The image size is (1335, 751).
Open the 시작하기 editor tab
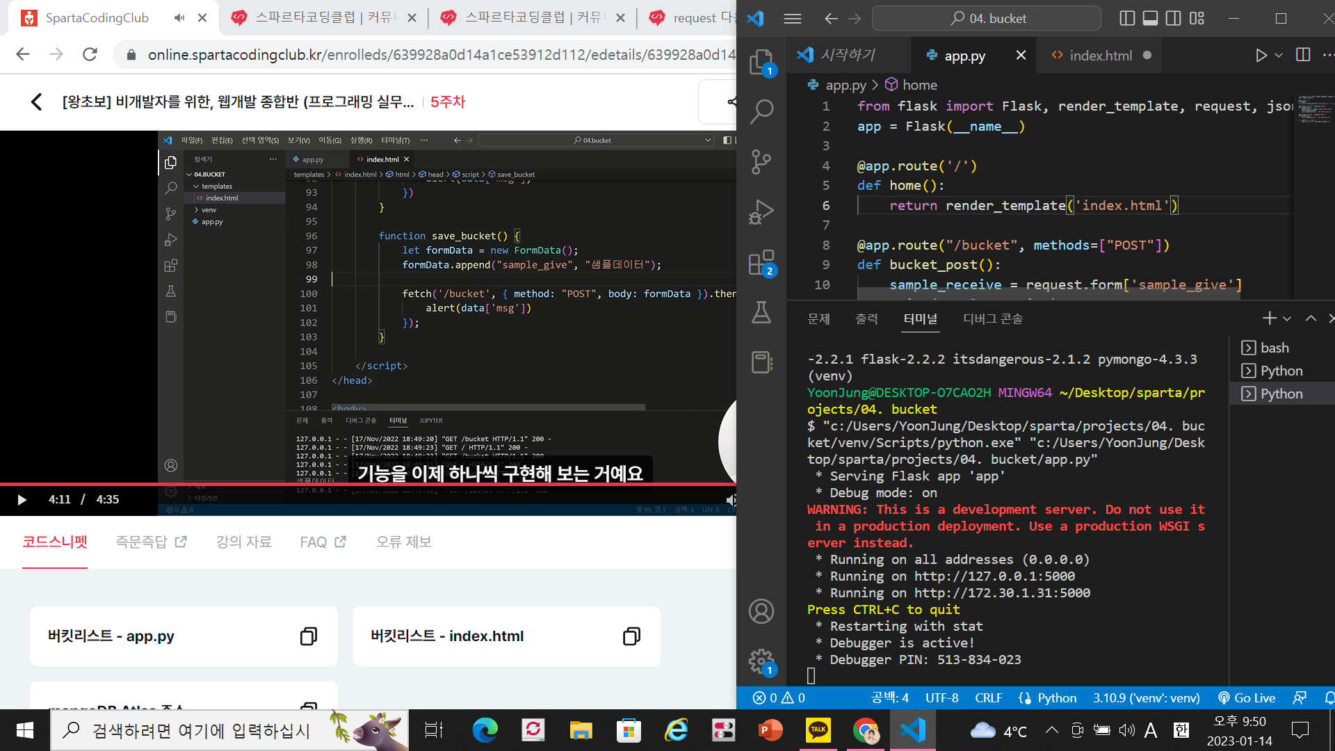[x=848, y=55]
